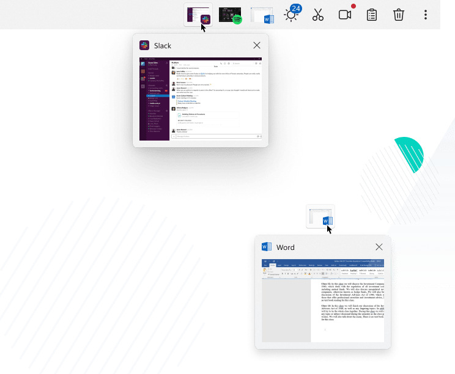Select the scissors snipping tool

click(318, 15)
